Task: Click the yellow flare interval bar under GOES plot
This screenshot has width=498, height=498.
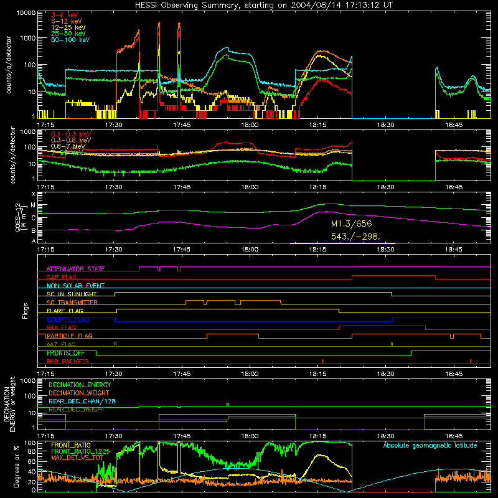Action: click(x=343, y=243)
